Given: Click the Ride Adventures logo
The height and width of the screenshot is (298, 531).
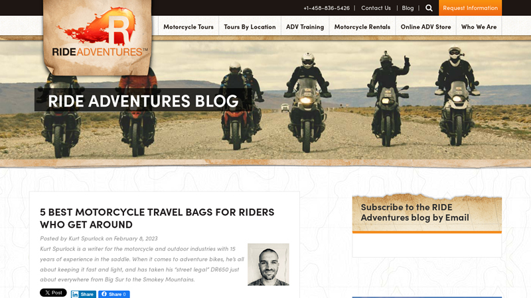Looking at the screenshot, I should 98,36.
